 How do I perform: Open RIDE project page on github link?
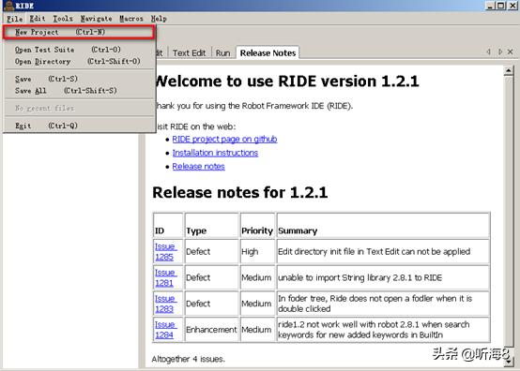(224, 140)
